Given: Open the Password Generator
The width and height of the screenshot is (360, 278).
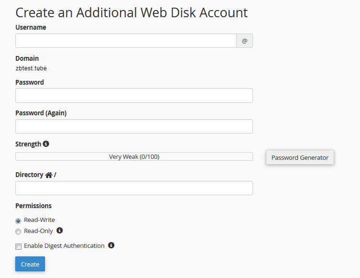Looking at the screenshot, I should tap(300, 157).
